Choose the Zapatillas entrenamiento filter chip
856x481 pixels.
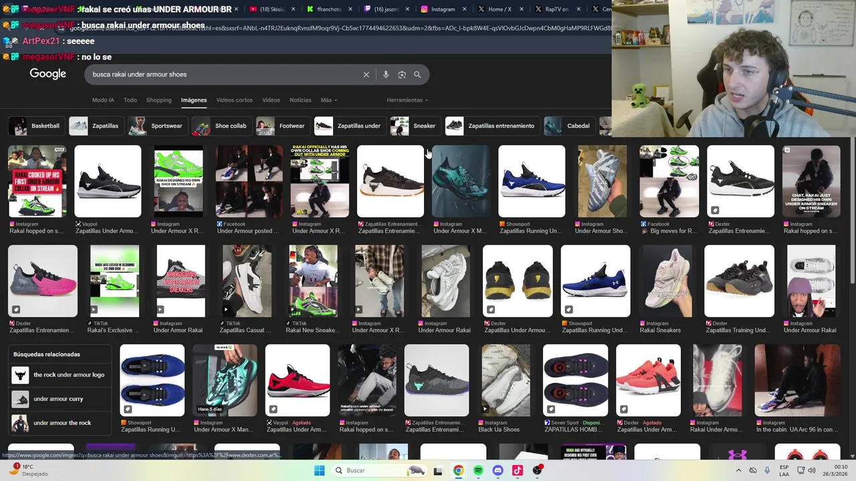492,126
